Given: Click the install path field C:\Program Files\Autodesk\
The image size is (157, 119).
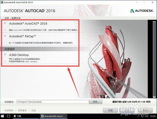Looking at the screenshot, I should pyautogui.click(x=52, y=102).
